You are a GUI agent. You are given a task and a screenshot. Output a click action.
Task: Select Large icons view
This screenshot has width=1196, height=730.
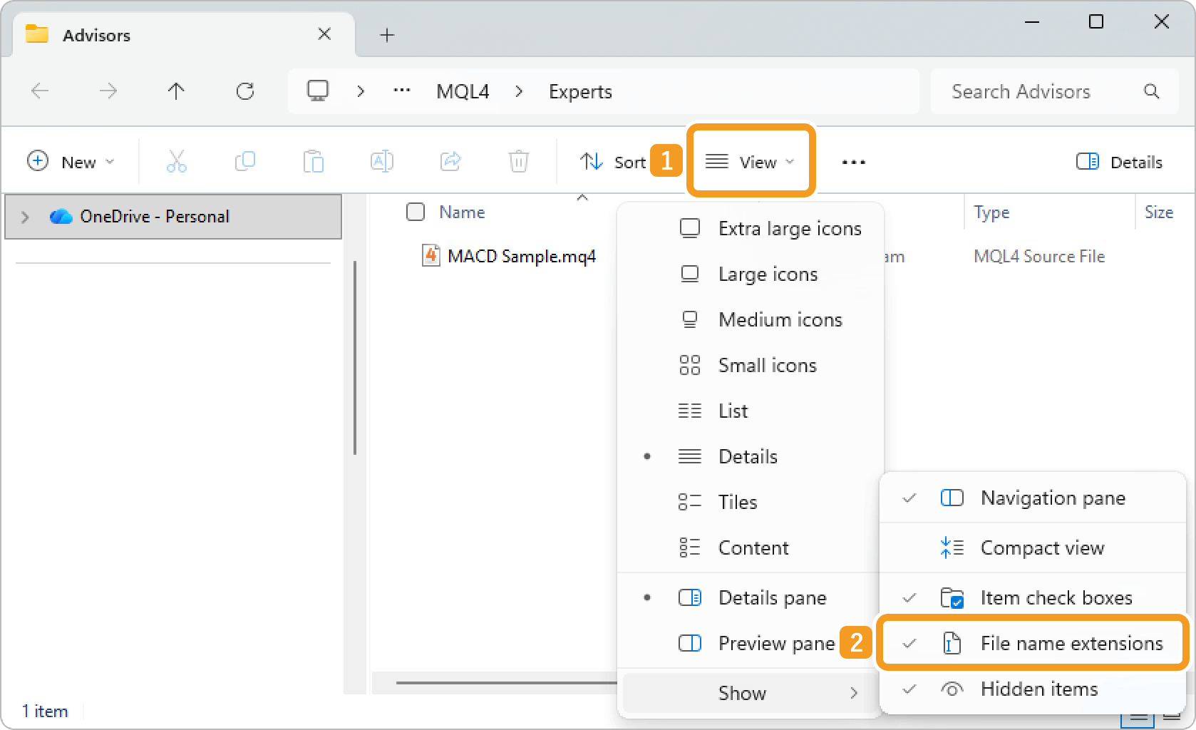(x=767, y=274)
